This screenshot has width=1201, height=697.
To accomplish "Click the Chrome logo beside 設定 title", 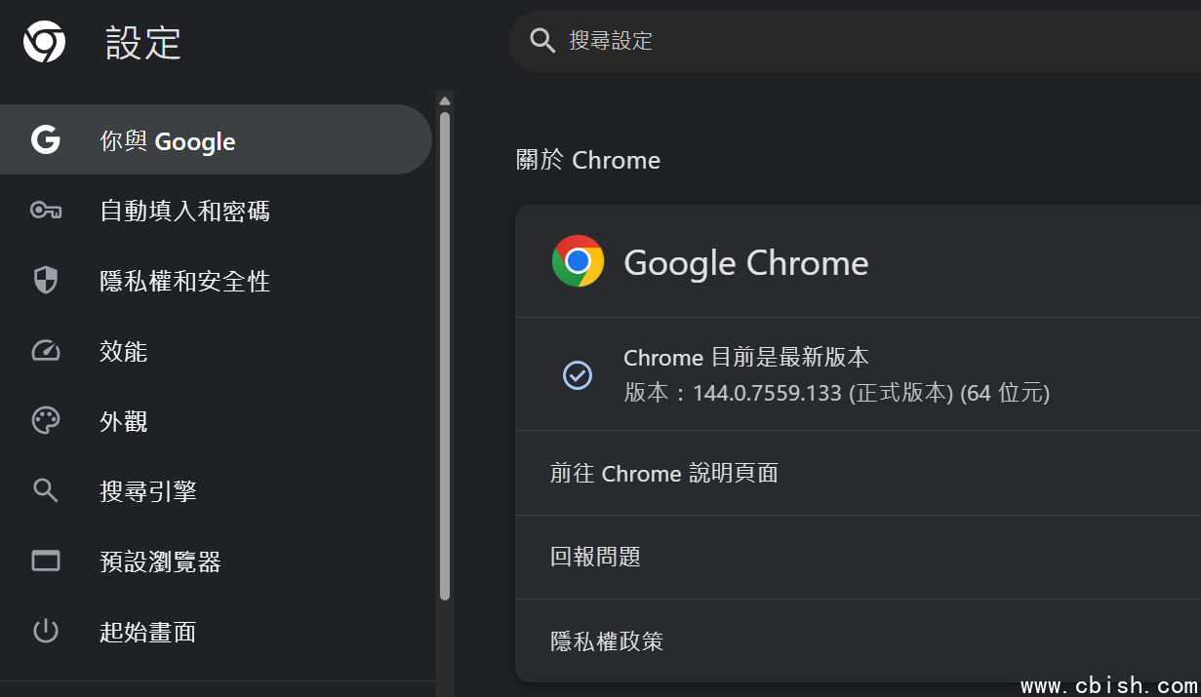I will pyautogui.click(x=44, y=42).
